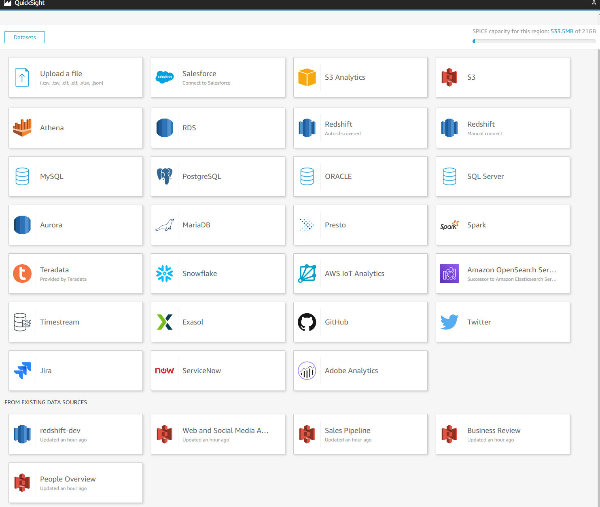Open the existing redshift-dev data source
Image resolution: width=600 pixels, height=507 pixels.
click(76, 434)
